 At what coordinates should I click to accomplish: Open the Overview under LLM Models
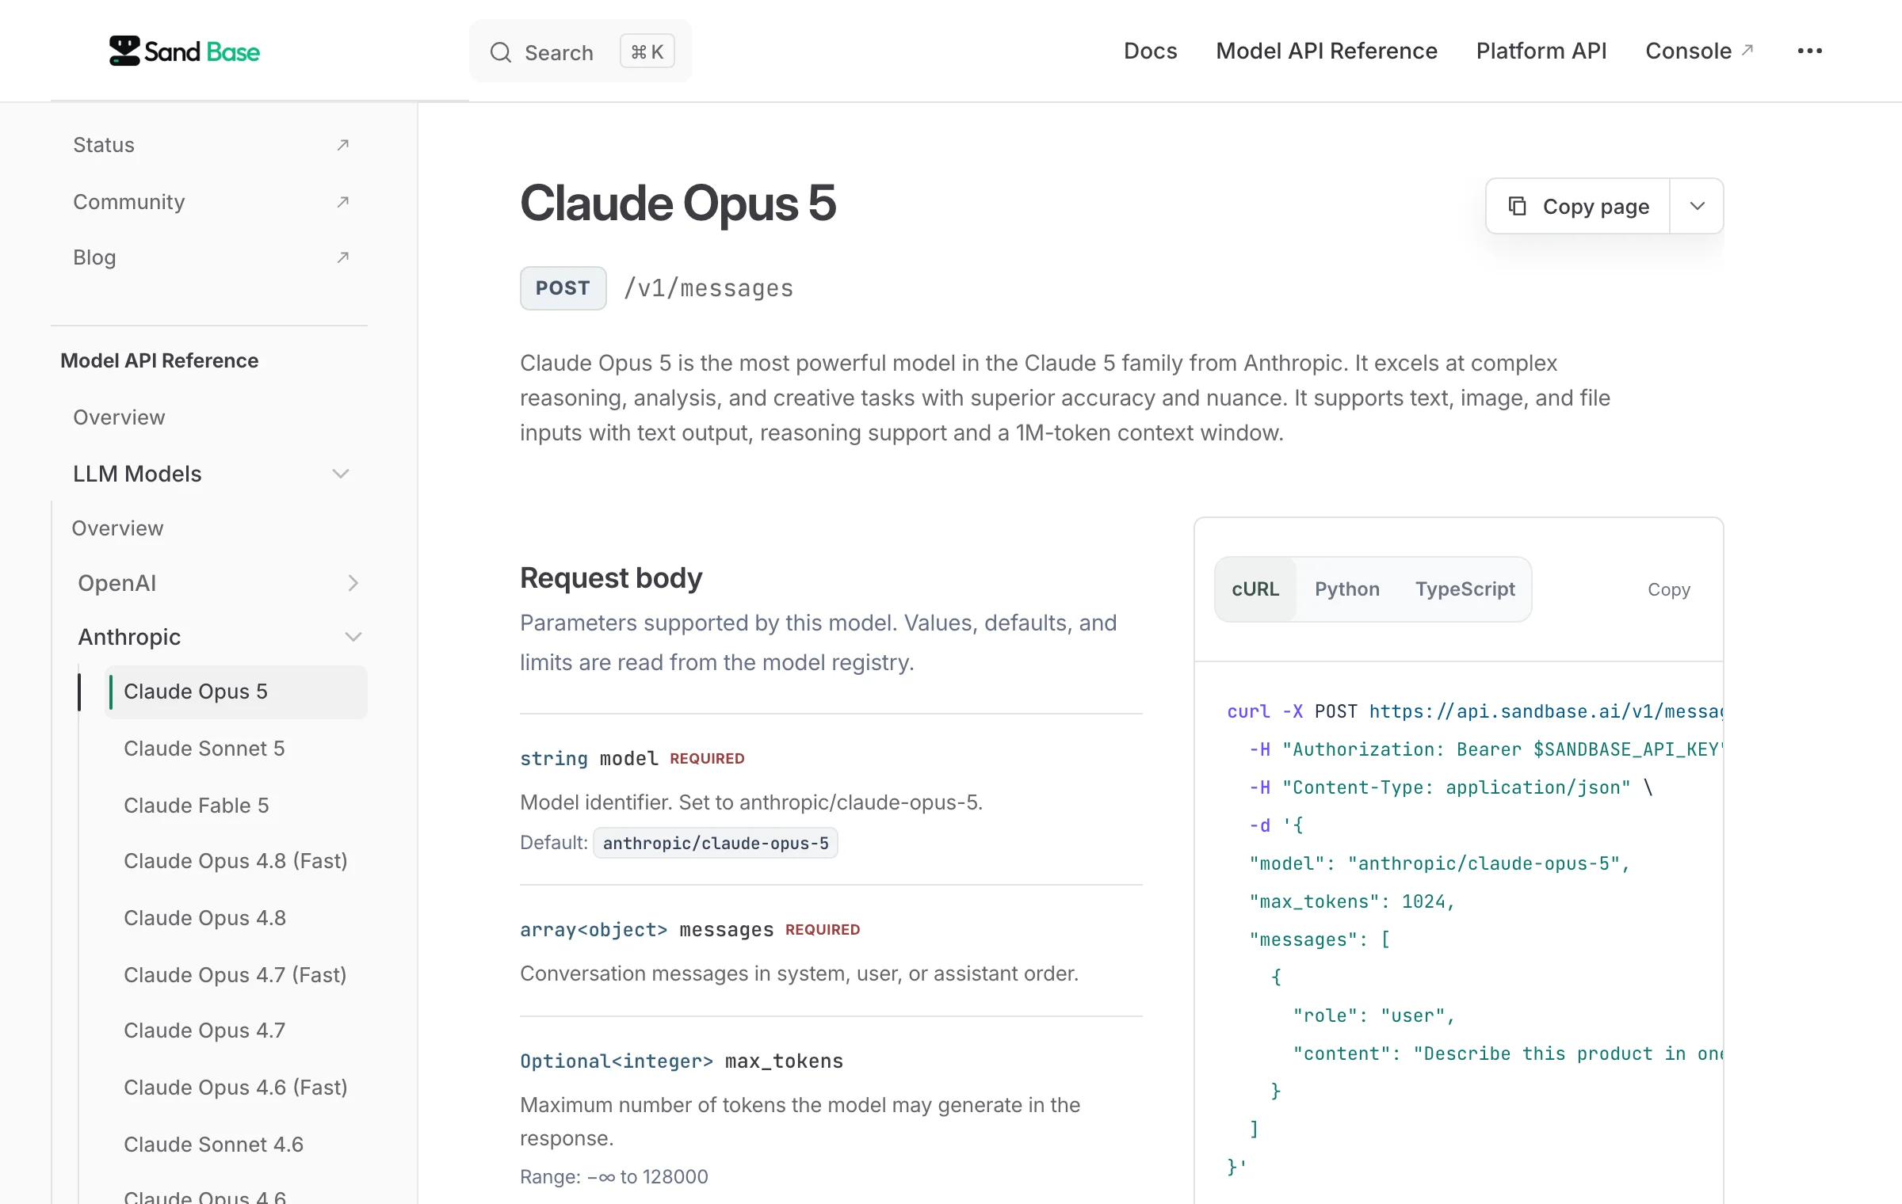[117, 528]
